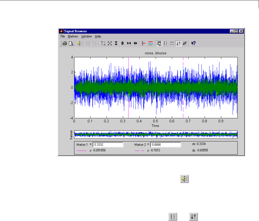Viewport: 259px width, 221px height.
Task: Click the grayed-out Array Signals icon
Action: coord(88,43)
